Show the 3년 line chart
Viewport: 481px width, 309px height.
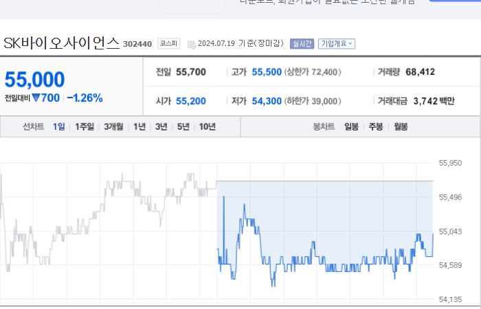pyautogui.click(x=161, y=126)
